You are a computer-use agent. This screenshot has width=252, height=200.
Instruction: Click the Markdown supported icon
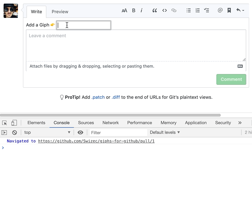(240, 66)
